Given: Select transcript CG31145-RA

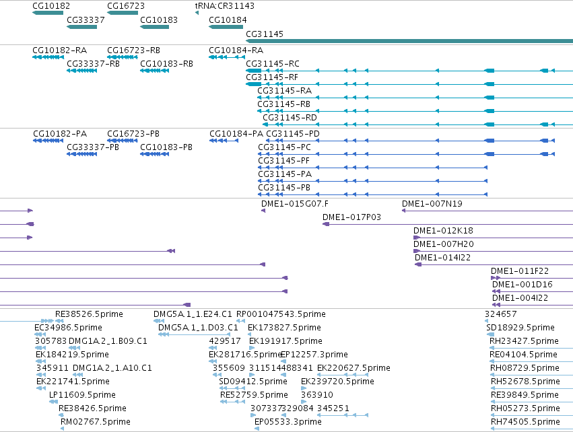Looking at the screenshot, I should [x=415, y=98].
